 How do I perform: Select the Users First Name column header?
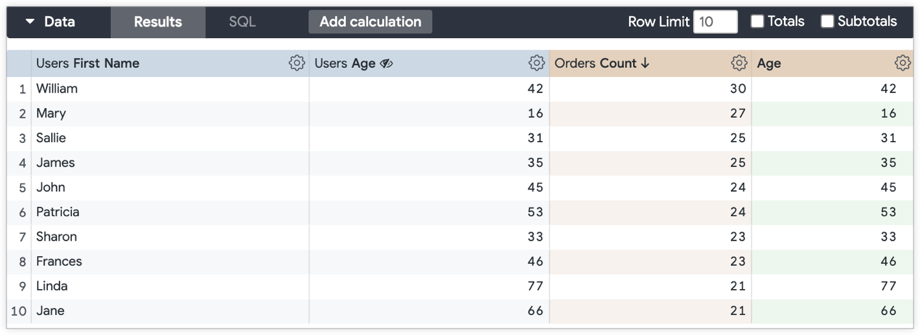coord(88,63)
